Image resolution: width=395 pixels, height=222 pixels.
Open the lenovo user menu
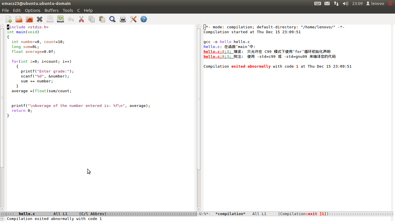[375, 3]
